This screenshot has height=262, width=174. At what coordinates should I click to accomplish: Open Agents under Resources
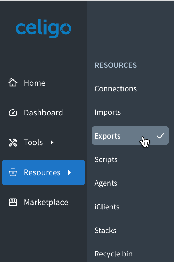pos(106,183)
